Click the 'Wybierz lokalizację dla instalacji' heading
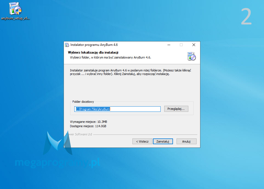The image size is (264, 189). click(x=93, y=52)
